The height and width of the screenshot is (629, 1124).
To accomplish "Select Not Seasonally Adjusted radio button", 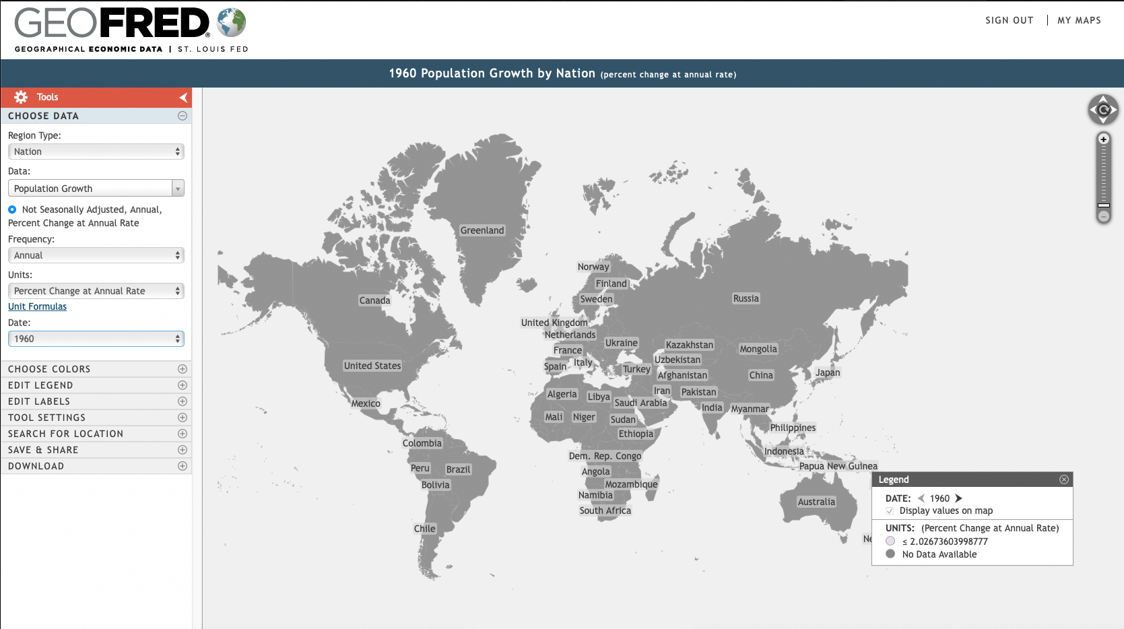I will [x=12, y=209].
